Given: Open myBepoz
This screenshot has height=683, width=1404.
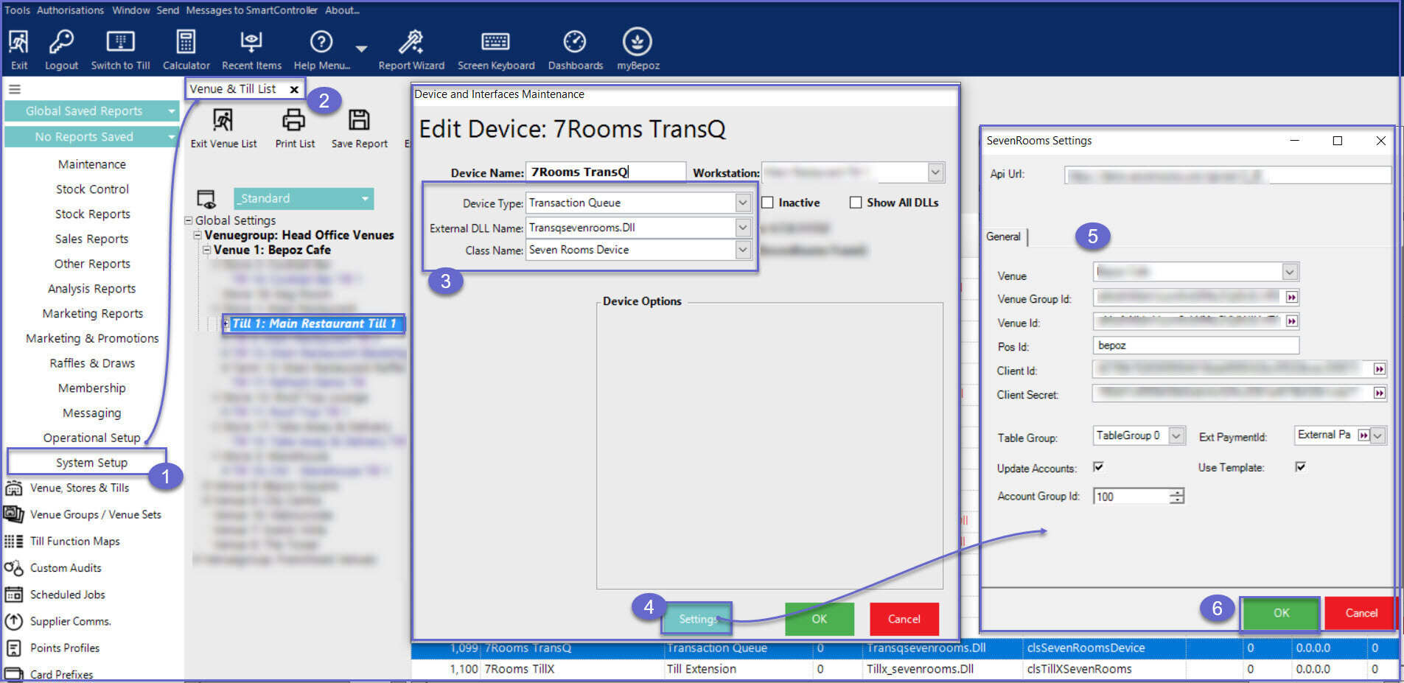Looking at the screenshot, I should 638,42.
